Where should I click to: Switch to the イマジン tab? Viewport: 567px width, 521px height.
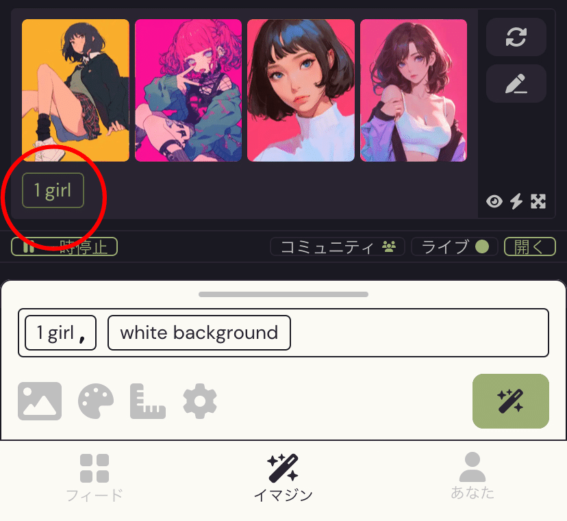283,478
